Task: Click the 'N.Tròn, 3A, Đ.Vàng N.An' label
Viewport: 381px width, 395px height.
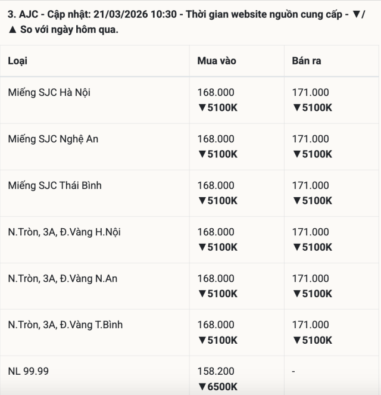Action: click(63, 278)
